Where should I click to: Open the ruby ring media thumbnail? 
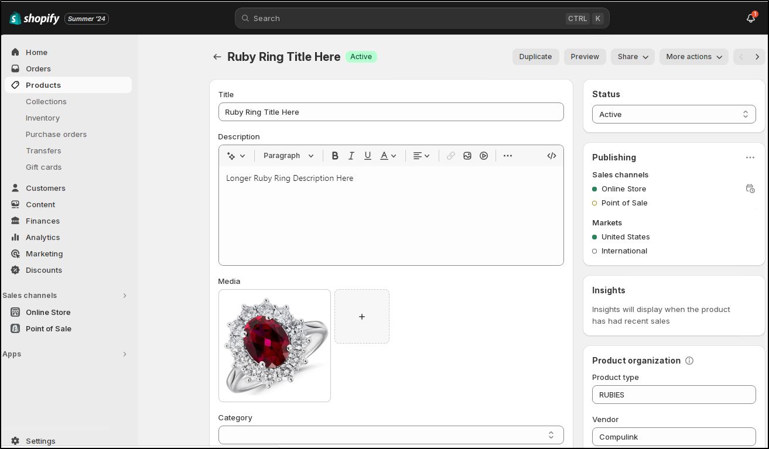tap(275, 345)
